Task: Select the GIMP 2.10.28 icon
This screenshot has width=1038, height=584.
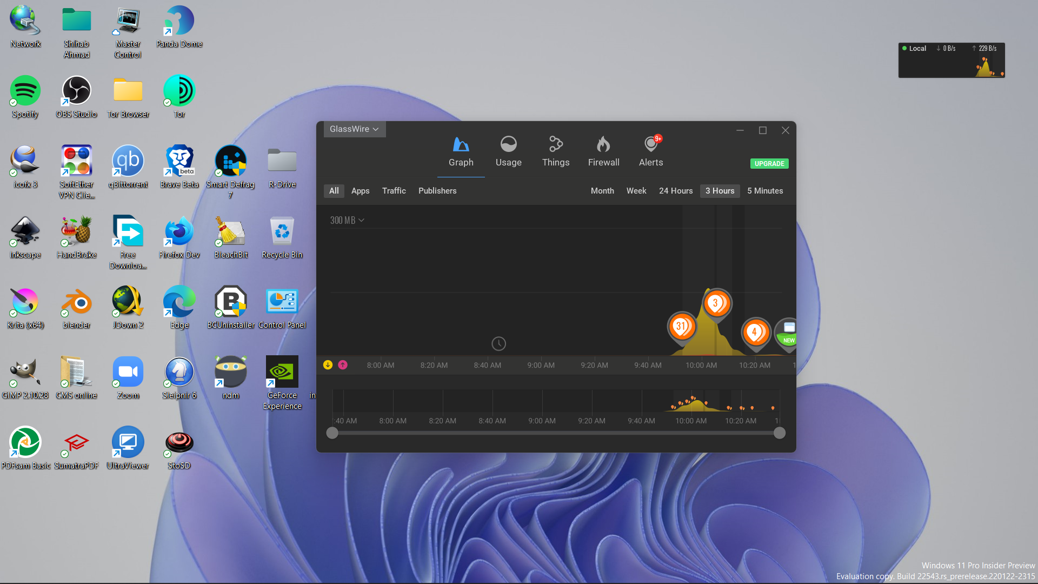Action: 25,377
